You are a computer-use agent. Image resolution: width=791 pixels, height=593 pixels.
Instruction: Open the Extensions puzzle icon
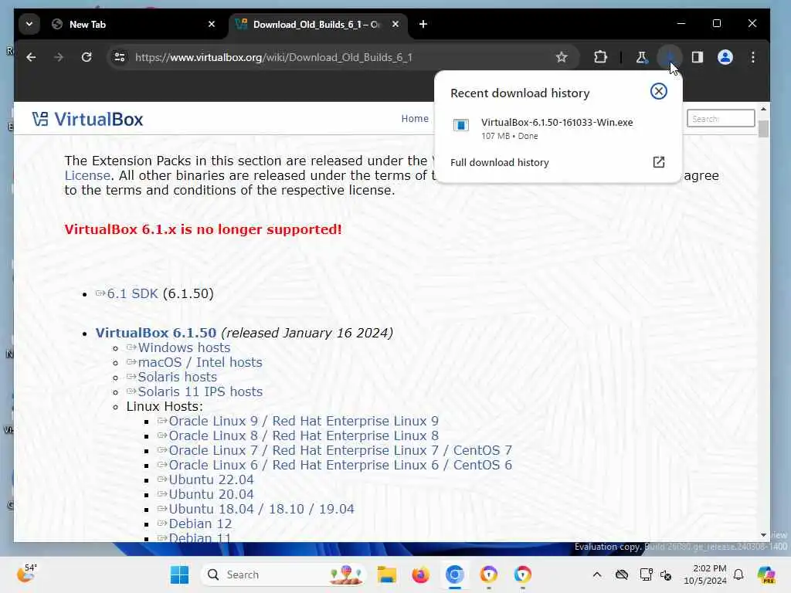pyautogui.click(x=600, y=57)
